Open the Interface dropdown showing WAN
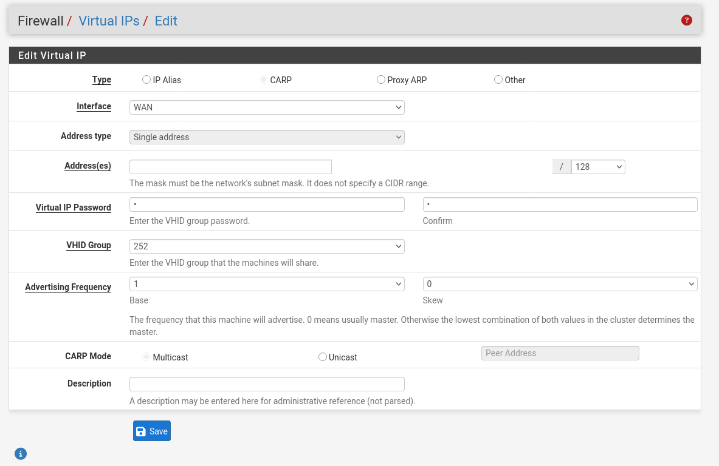This screenshot has width=719, height=466. 267,107
